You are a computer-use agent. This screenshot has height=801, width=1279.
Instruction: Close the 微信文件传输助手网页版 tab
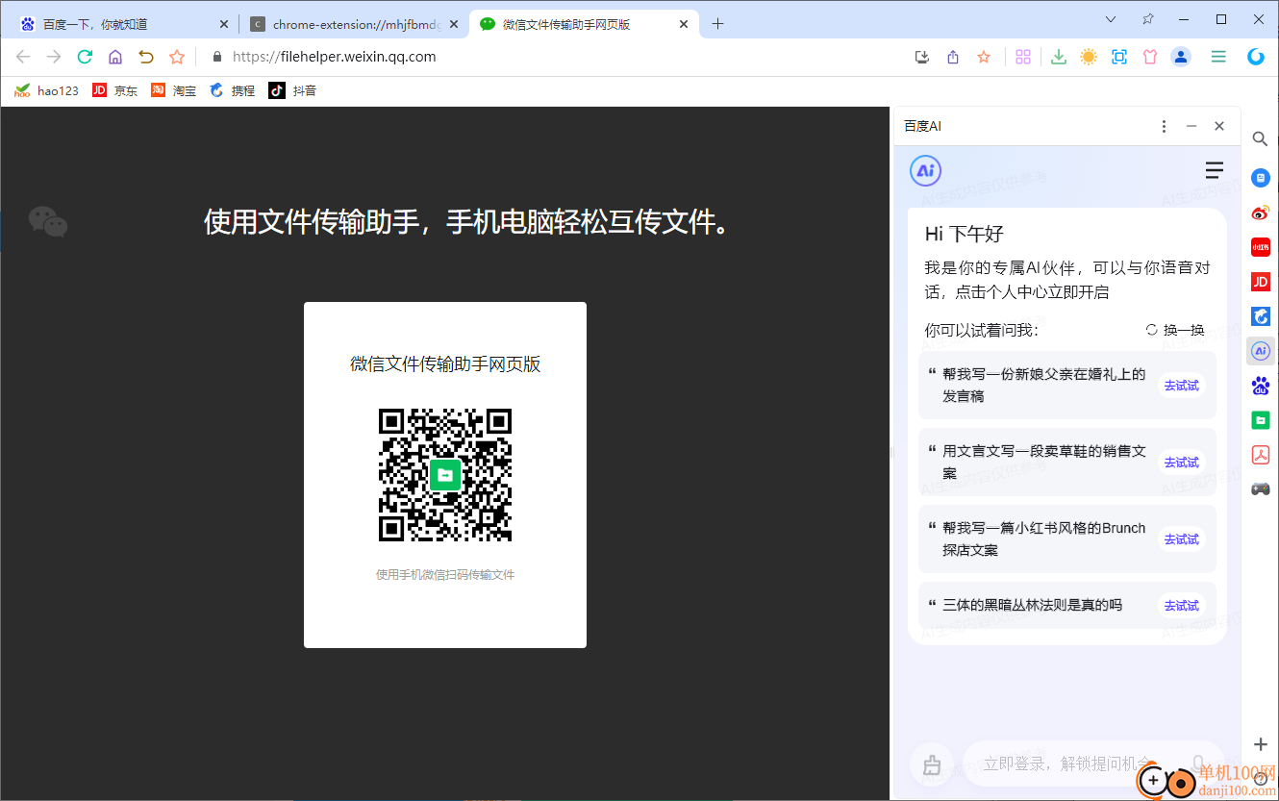click(x=684, y=24)
